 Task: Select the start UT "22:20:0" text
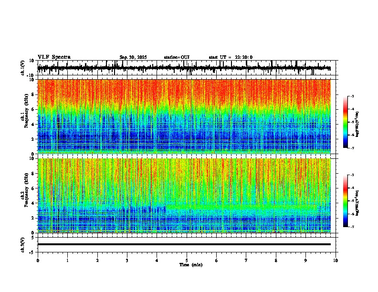244,57
